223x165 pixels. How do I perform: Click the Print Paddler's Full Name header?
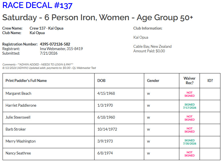[26, 81]
